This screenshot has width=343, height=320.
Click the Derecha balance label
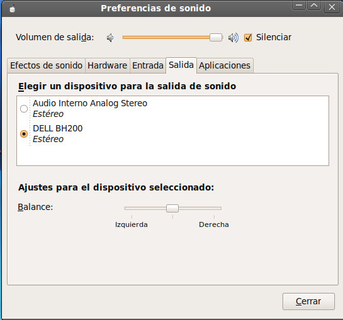point(214,224)
